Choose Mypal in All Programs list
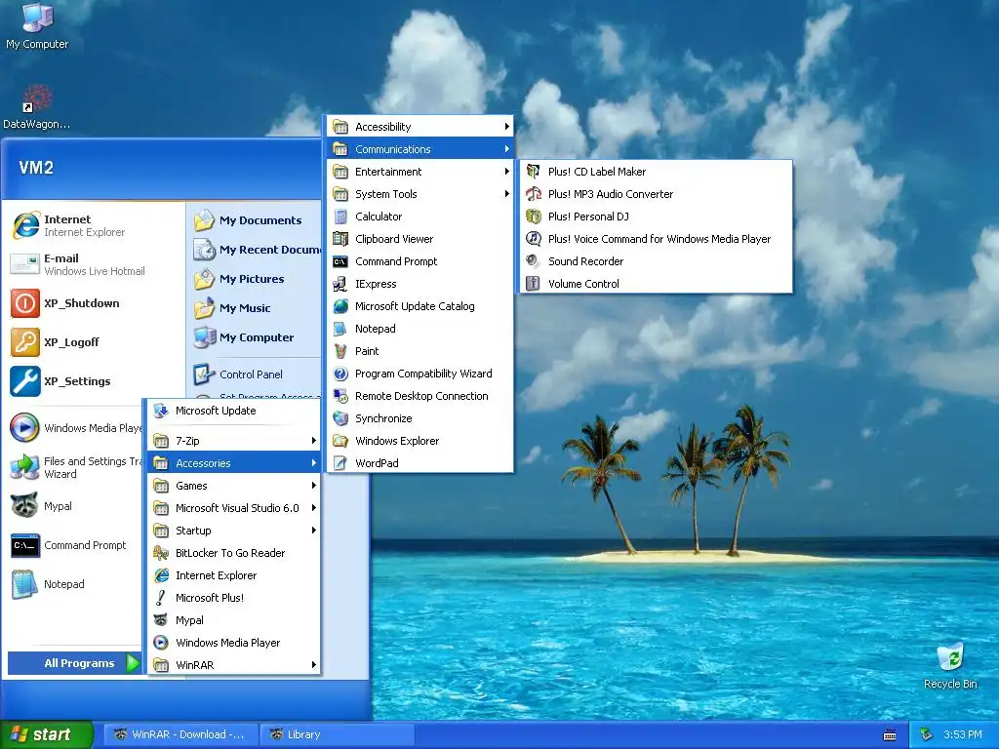999x749 pixels. point(234,619)
